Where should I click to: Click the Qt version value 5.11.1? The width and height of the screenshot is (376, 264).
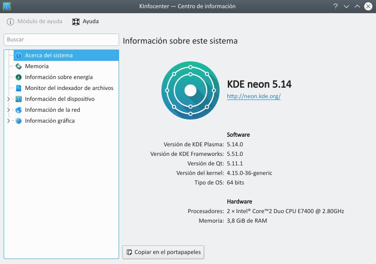point(235,164)
